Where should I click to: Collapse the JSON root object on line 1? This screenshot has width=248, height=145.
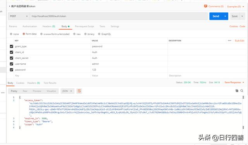[20, 97]
